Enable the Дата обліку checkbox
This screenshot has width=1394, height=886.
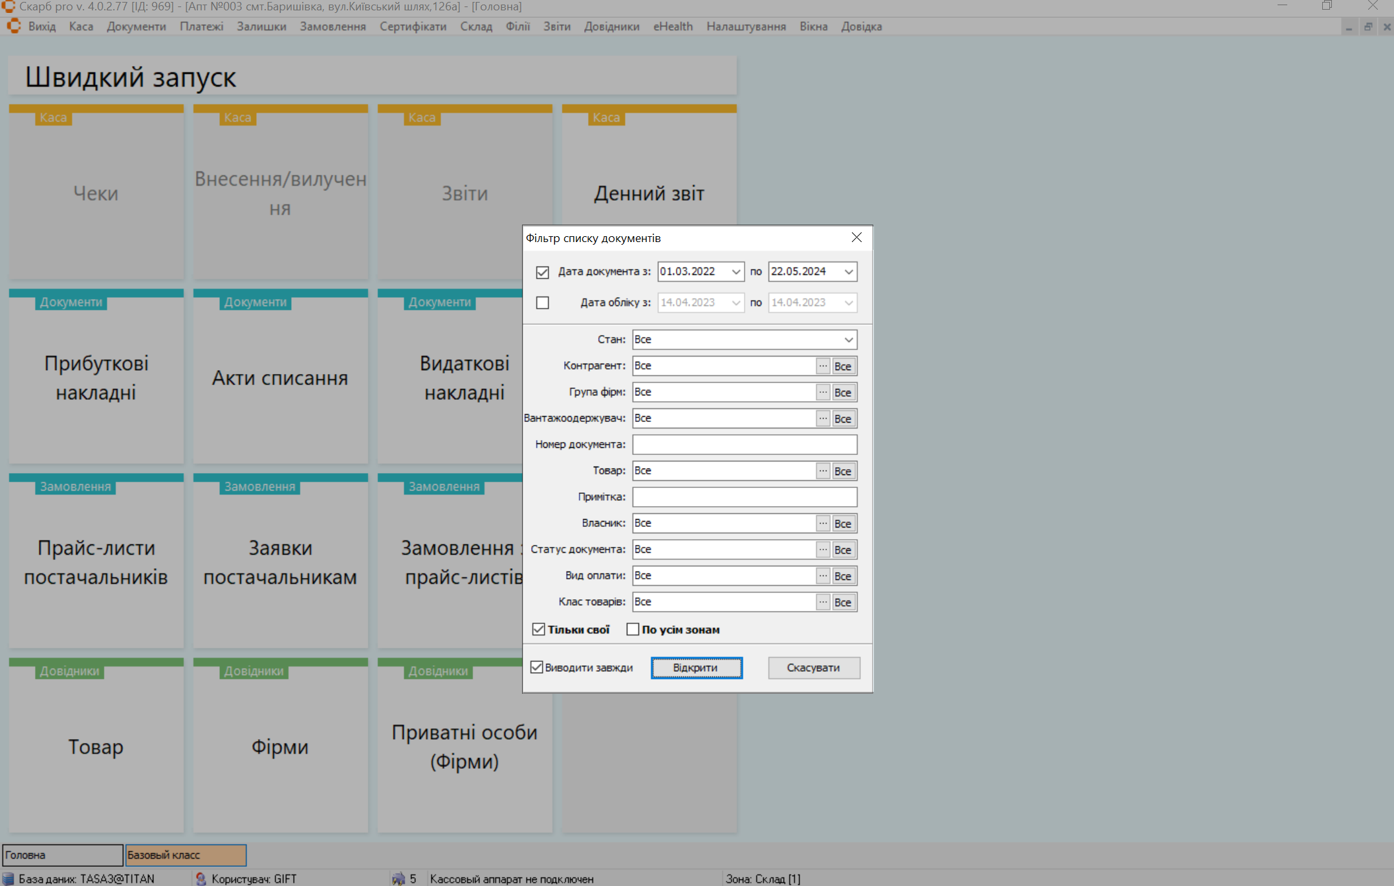click(x=542, y=303)
